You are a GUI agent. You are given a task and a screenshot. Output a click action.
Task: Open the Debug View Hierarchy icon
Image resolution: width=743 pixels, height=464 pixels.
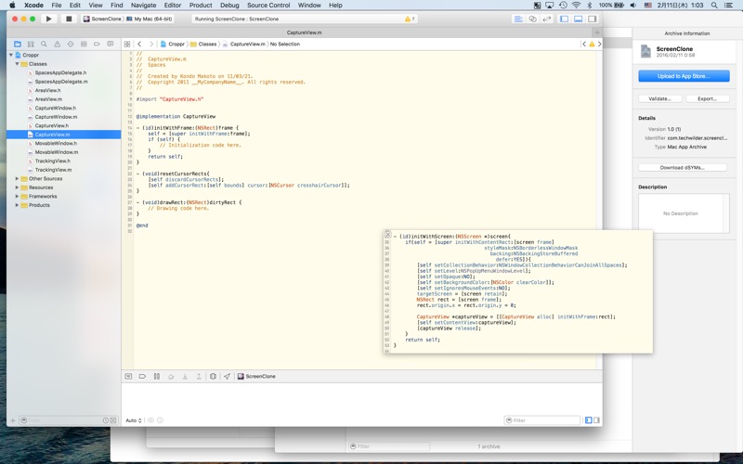214,377
